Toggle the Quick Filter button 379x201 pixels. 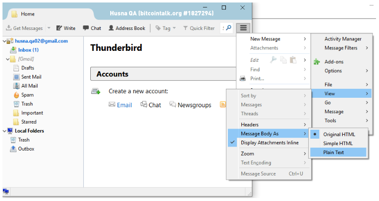(198, 28)
